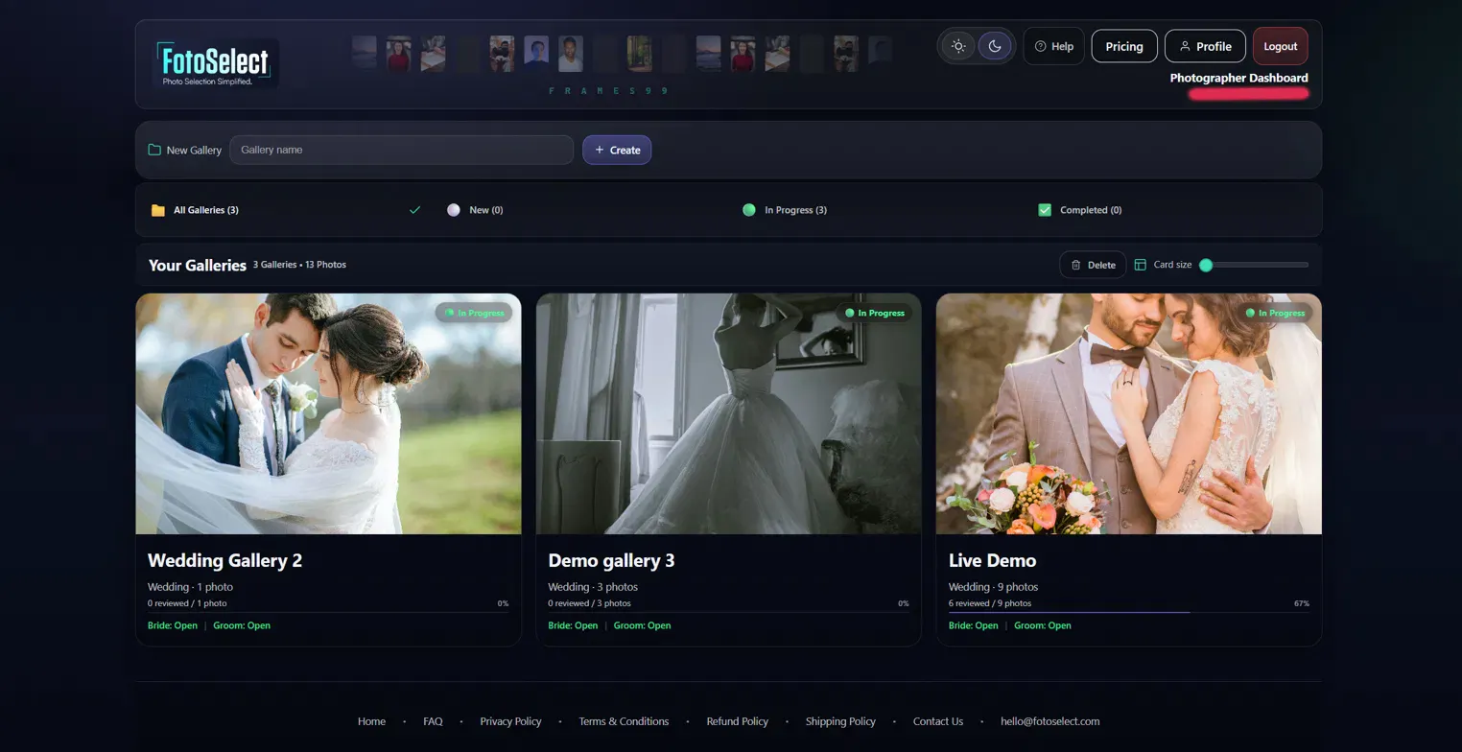Open the Wedding Gallery 2 cover photo
This screenshot has width=1462, height=752.
point(328,413)
